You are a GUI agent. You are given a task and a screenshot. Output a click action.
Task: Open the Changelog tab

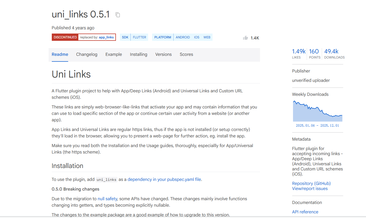[x=87, y=54]
